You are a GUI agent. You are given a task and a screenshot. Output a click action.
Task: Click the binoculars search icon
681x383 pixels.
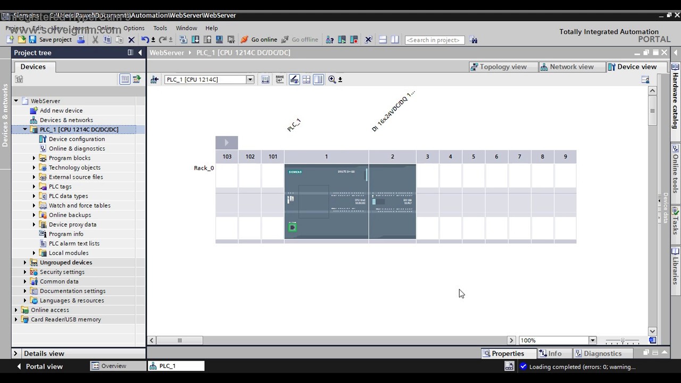tap(474, 40)
